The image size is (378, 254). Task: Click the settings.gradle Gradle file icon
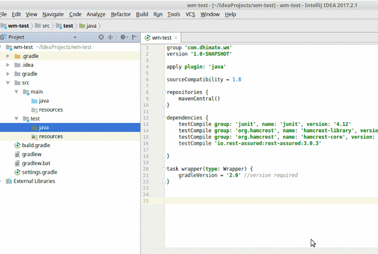pyautogui.click(x=17, y=172)
